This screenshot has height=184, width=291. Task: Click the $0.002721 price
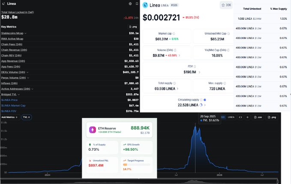[161, 18]
